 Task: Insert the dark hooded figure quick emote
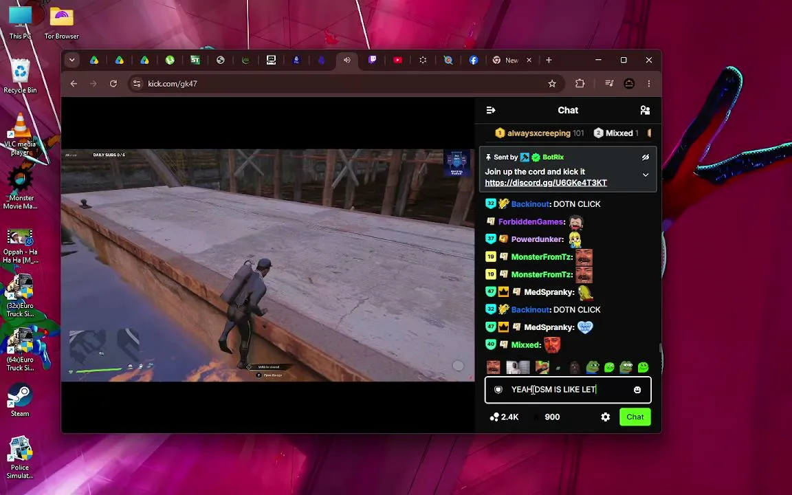point(575,367)
